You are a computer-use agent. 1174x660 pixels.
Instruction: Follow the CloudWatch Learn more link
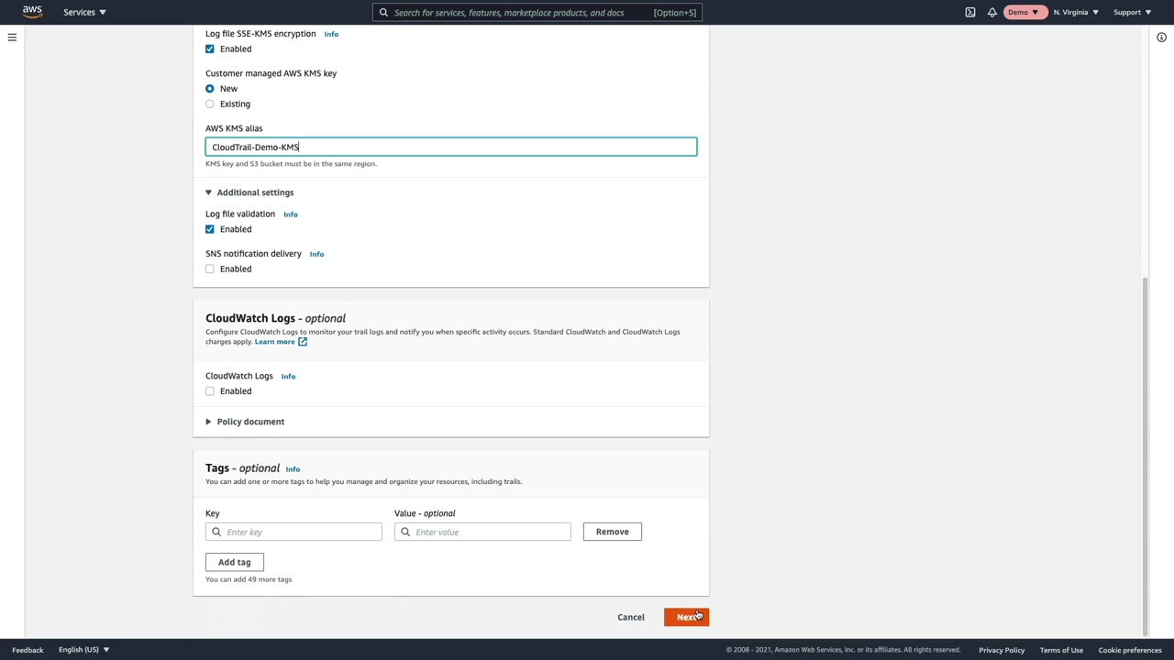[275, 342]
